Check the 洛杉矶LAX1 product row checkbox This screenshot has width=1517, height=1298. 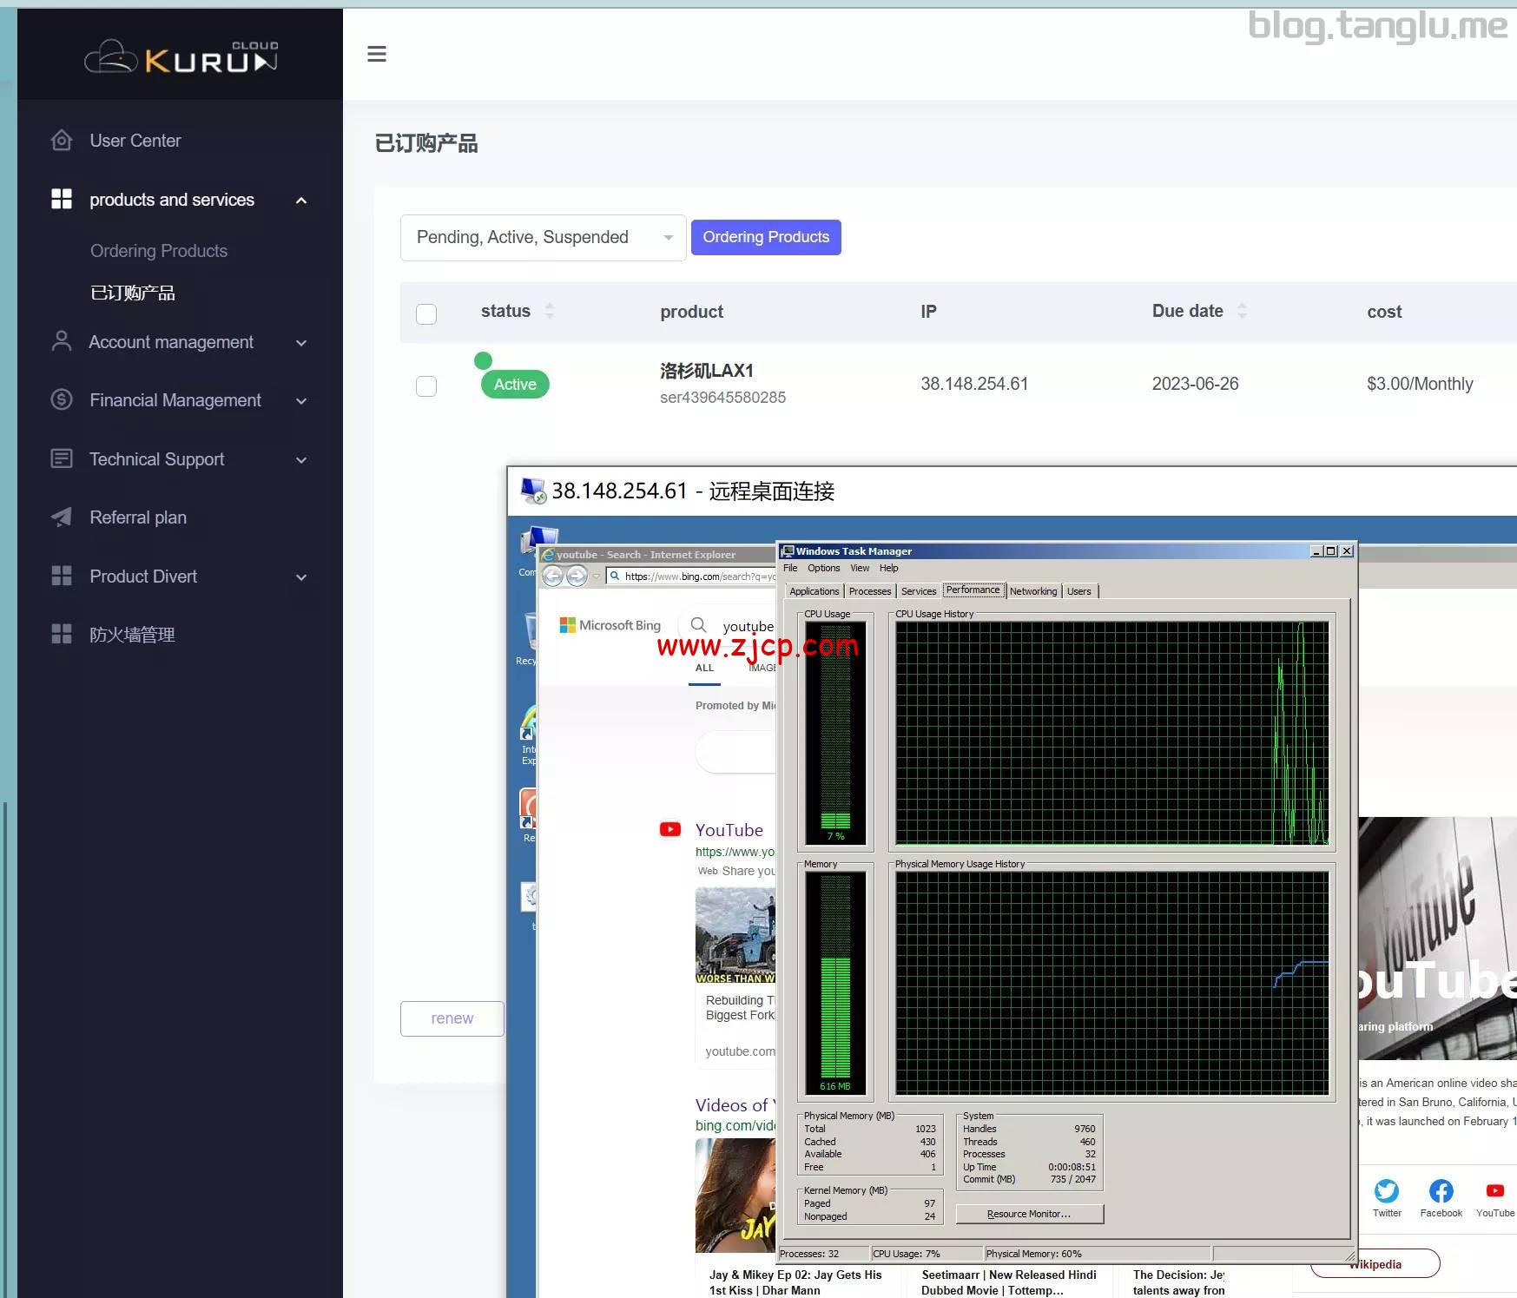pyautogui.click(x=426, y=385)
